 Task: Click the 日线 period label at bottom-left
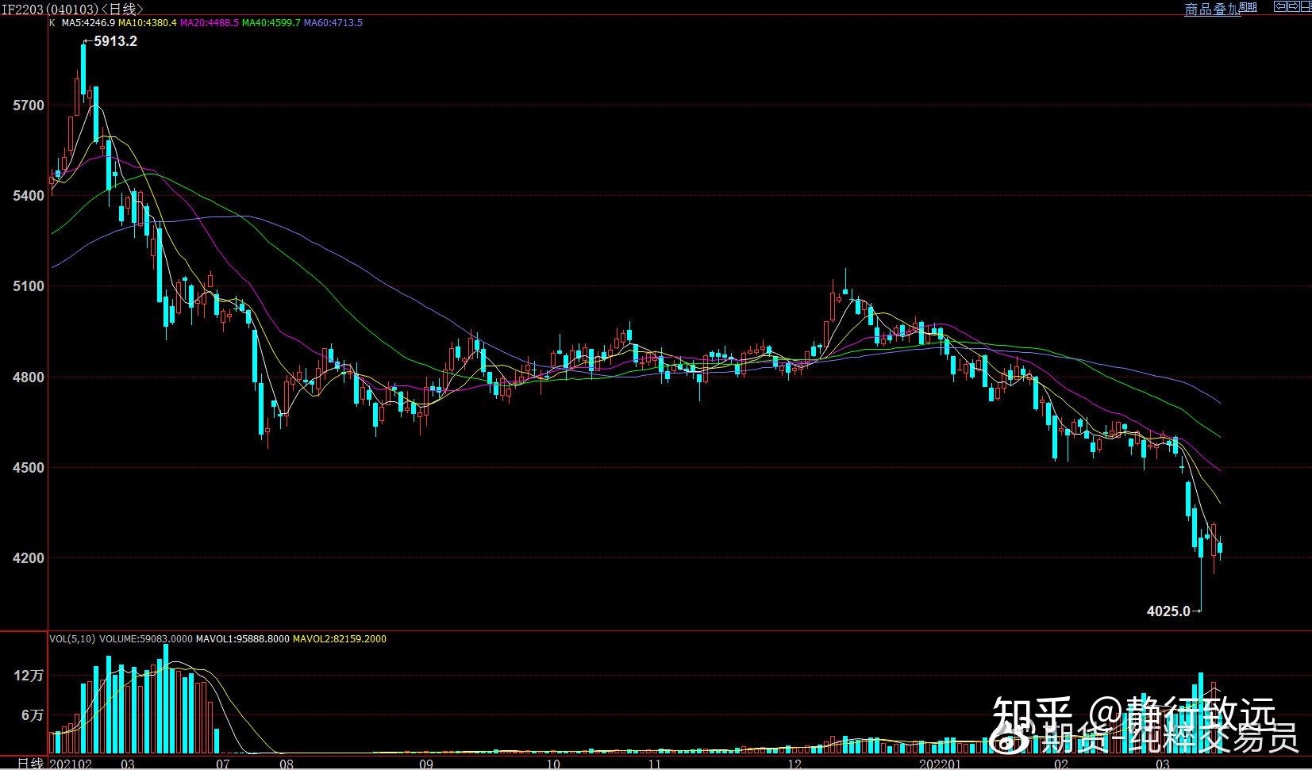click(30, 763)
